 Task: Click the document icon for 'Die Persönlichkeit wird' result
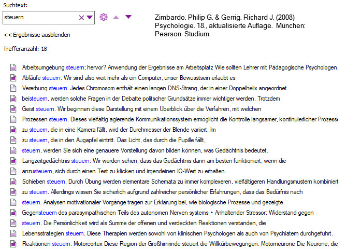pyautogui.click(x=13, y=223)
